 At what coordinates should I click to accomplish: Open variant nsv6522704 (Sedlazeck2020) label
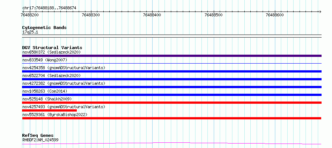(x=51, y=75)
